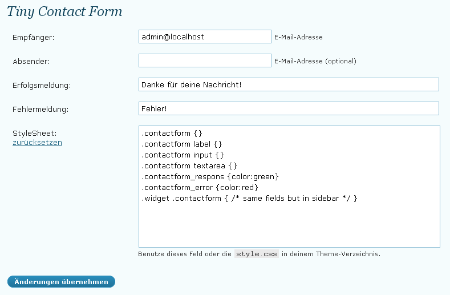Viewport: 450px width, 295px height.
Task: Click the .contactform textarea {} line
Action: click(x=189, y=165)
